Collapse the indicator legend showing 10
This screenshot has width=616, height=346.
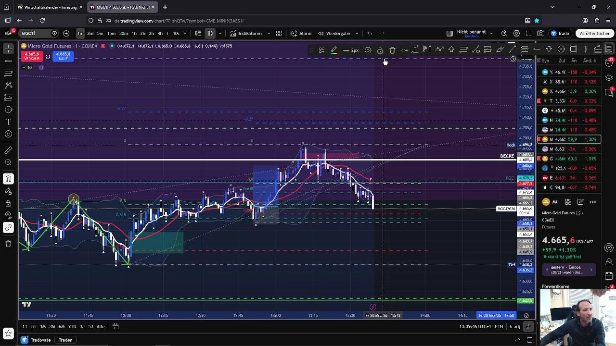pyautogui.click(x=26, y=67)
